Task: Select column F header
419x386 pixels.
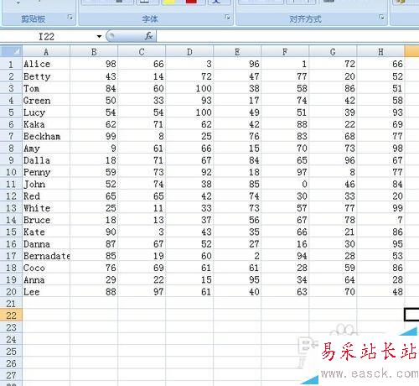Action: click(x=285, y=52)
